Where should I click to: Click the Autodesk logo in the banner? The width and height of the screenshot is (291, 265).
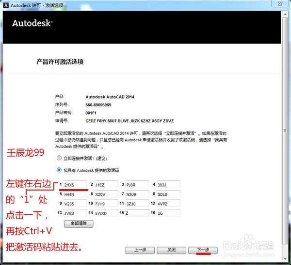pyautogui.click(x=32, y=23)
